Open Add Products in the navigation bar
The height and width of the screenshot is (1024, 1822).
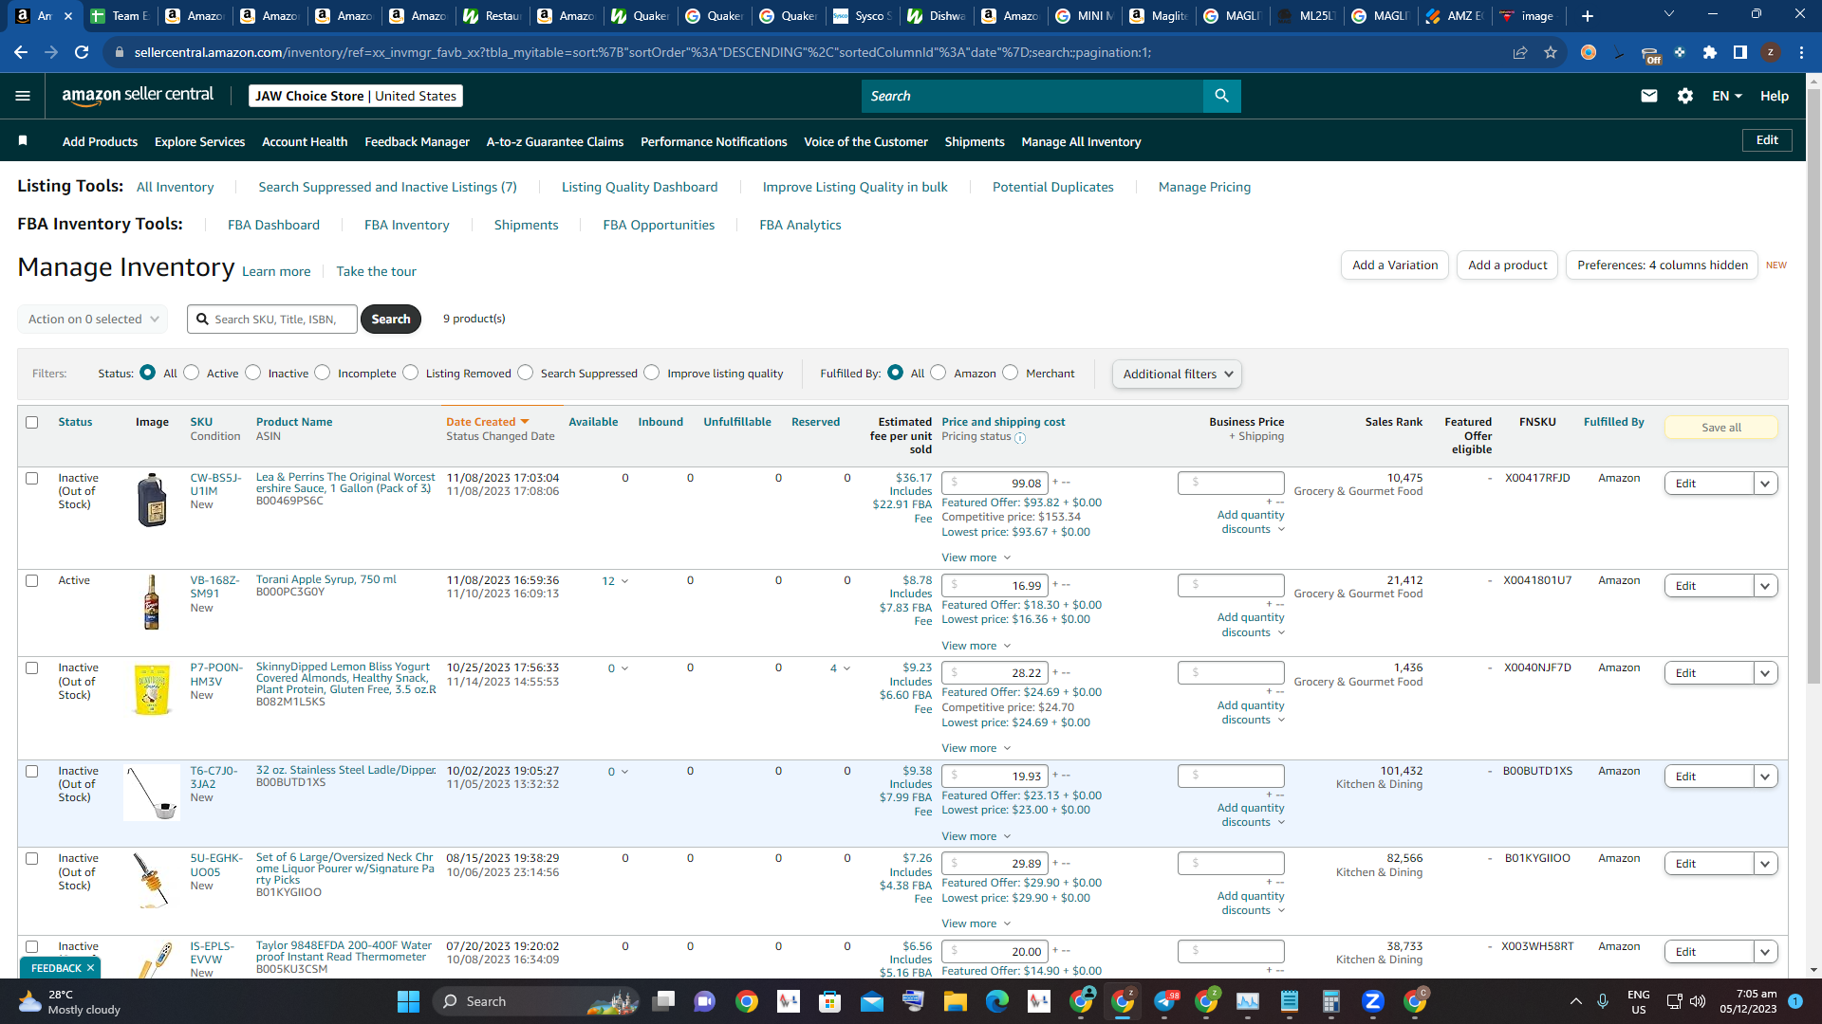coord(100,141)
